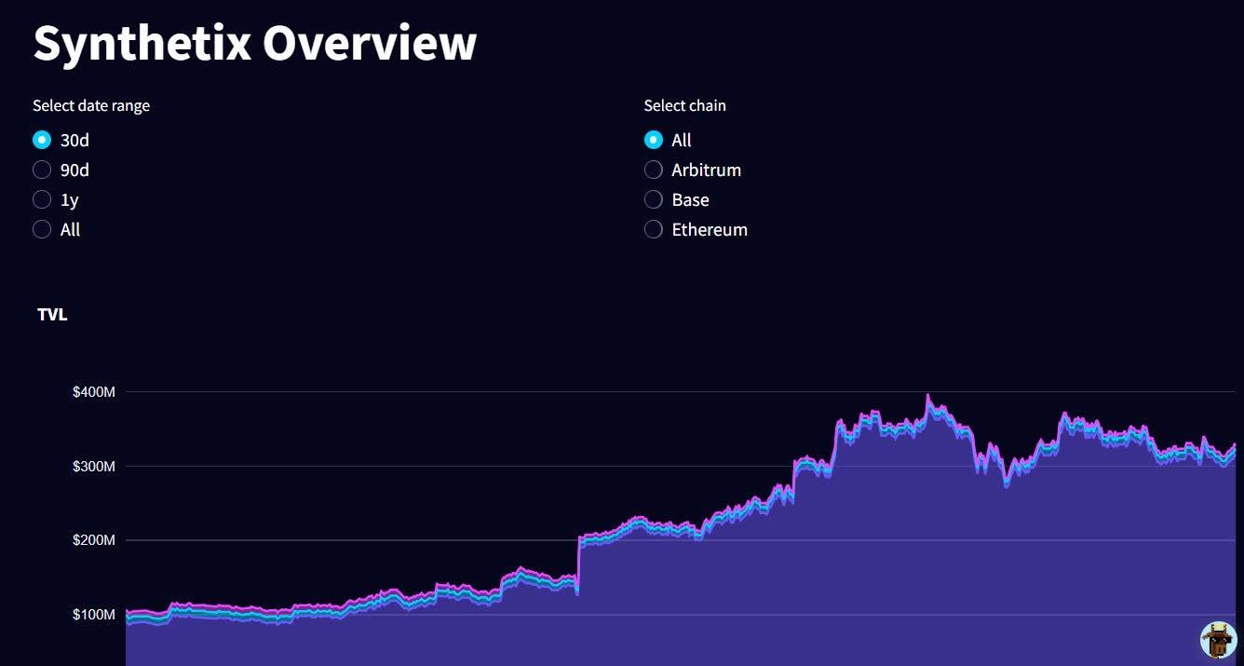
Task: Click the Select chain label
Action: [684, 105]
